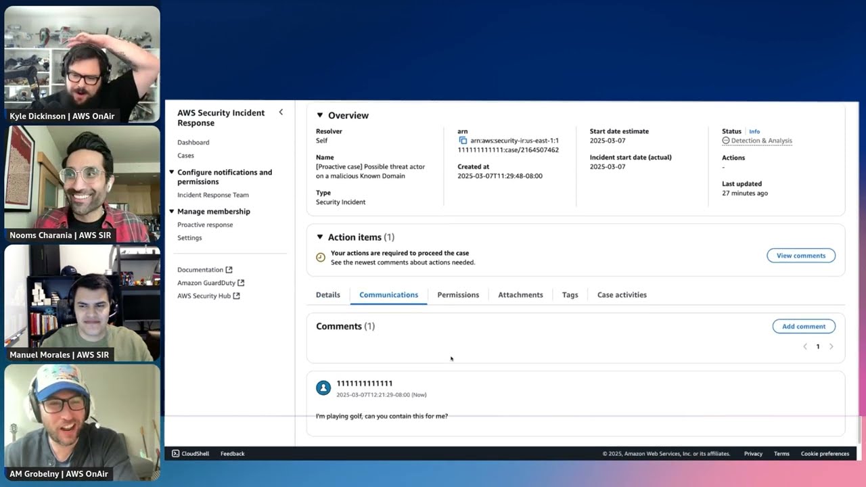Click the '27 minutes ago' last updated value
866x487 pixels.
point(745,193)
